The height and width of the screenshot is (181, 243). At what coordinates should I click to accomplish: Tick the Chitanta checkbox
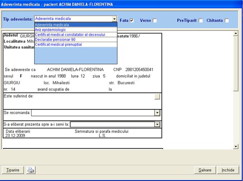[227, 20]
